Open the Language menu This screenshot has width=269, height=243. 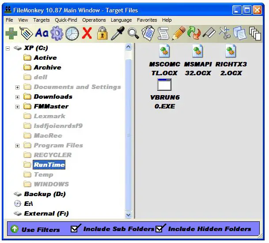[x=121, y=20]
